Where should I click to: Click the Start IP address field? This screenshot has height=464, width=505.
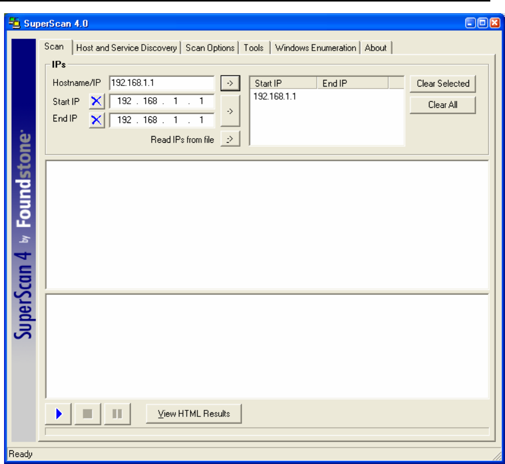(x=162, y=101)
